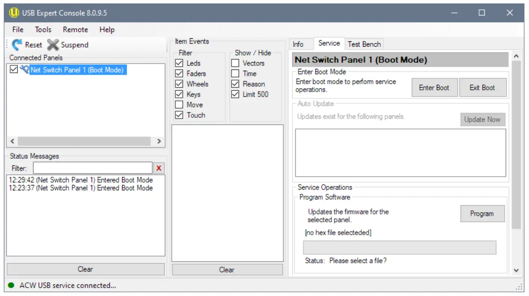Clear the status filter with the red X
Viewport: 529px width, 296px height.
(x=159, y=168)
